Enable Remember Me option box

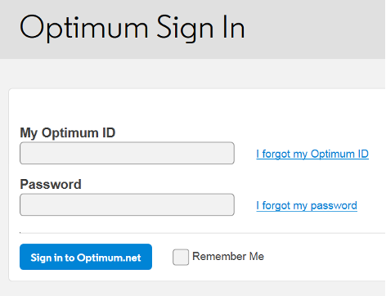181,257
